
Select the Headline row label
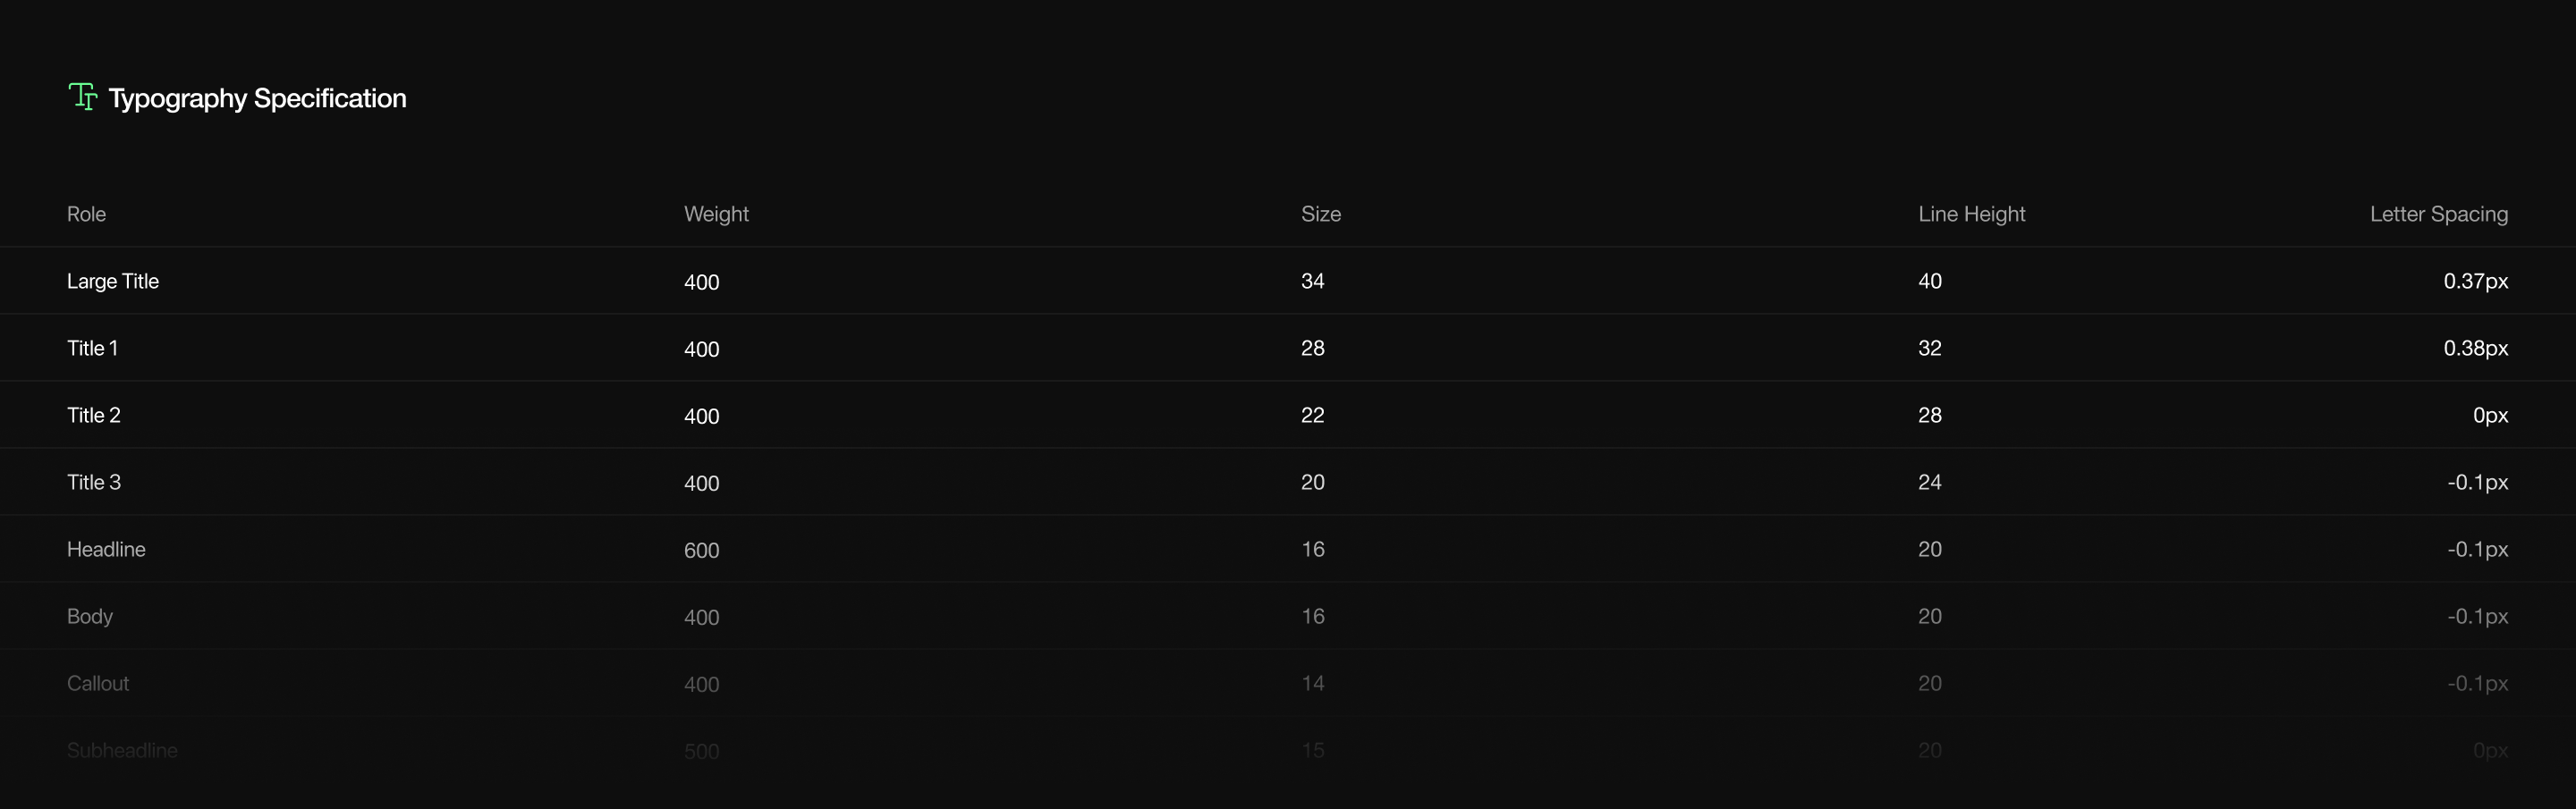point(106,549)
